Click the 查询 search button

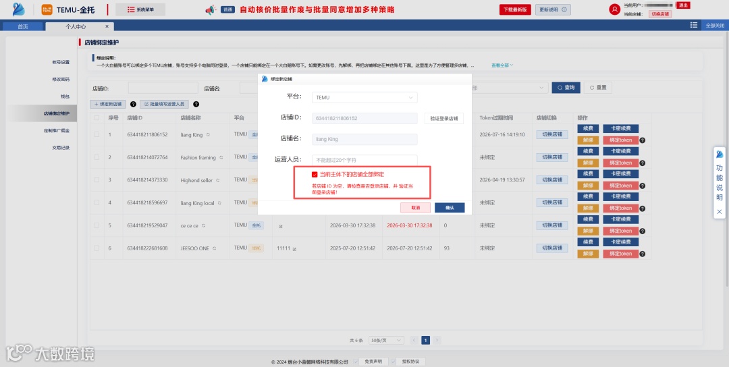[x=566, y=88]
